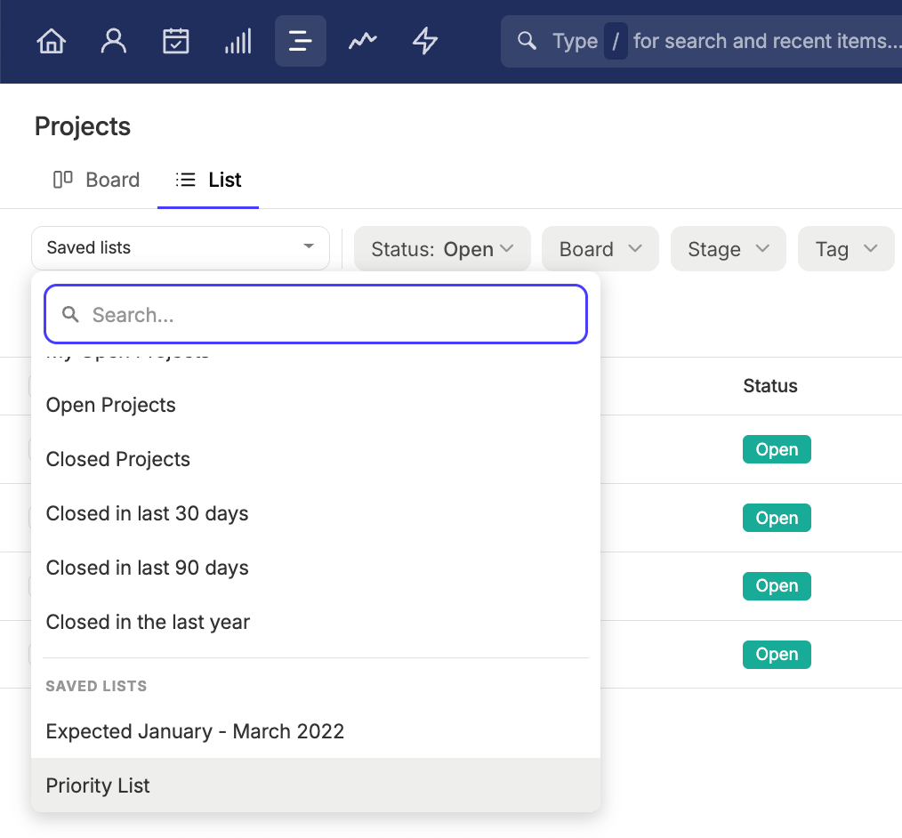Select the Priority List saved list
The height and width of the screenshot is (838, 902).
pyautogui.click(x=316, y=786)
